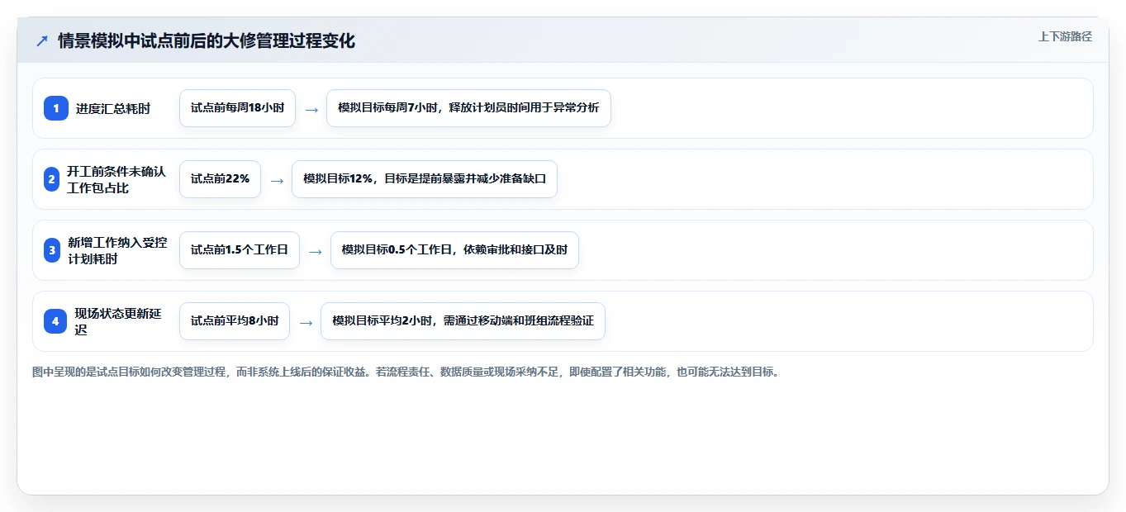The width and height of the screenshot is (1126, 512).
Task: Click the 试点前1.5个工作日 chip
Action: pyautogui.click(x=240, y=250)
